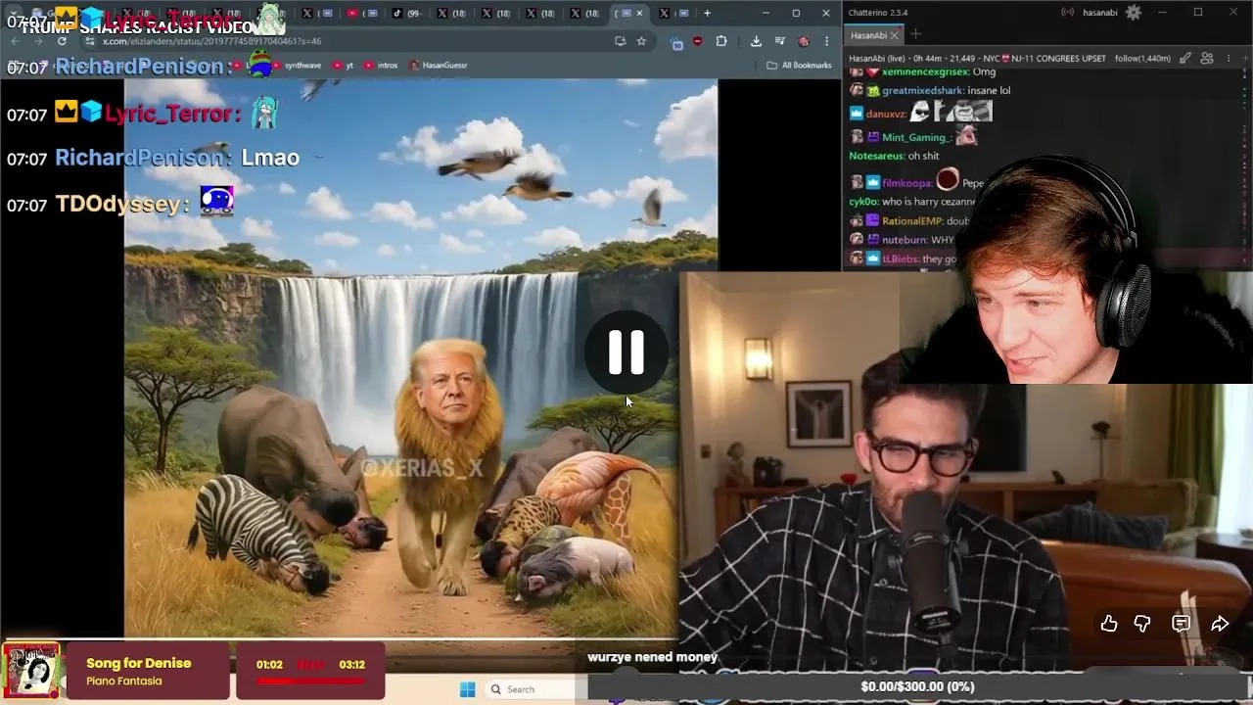Open the media controls icon in browser toolbar
The image size is (1253, 705).
780,41
